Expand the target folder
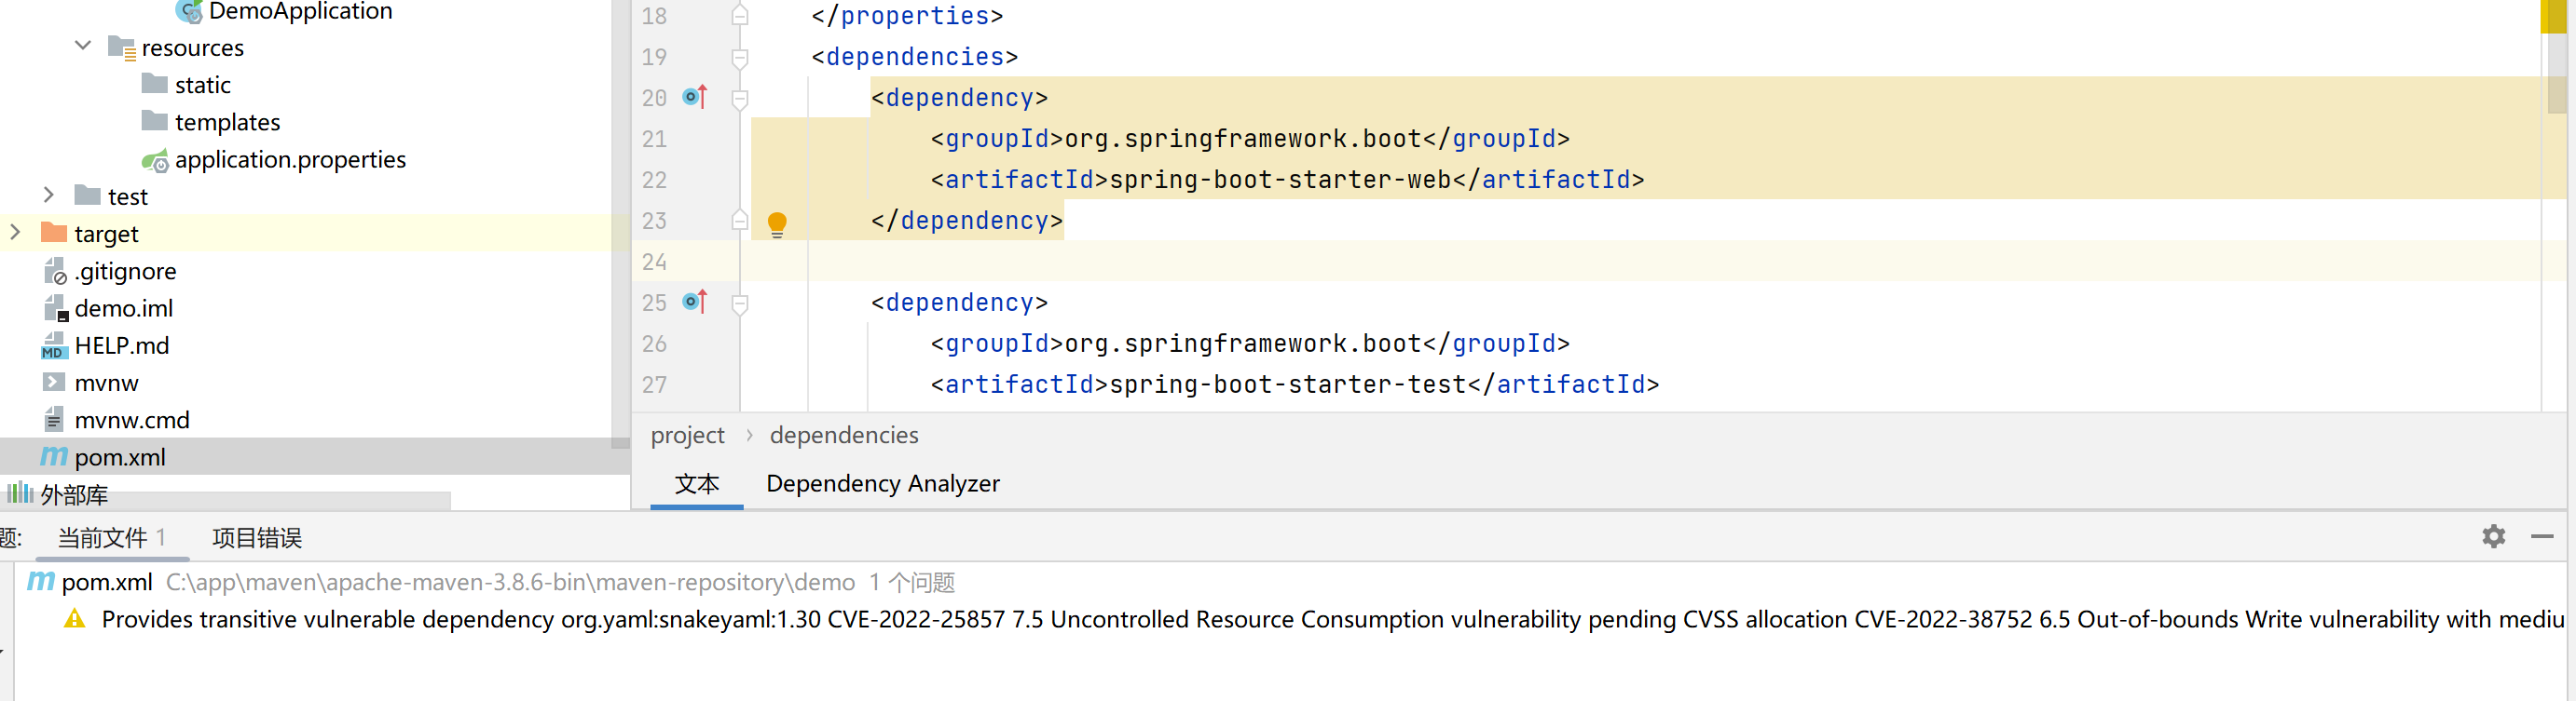The image size is (2576, 701). pyautogui.click(x=15, y=233)
